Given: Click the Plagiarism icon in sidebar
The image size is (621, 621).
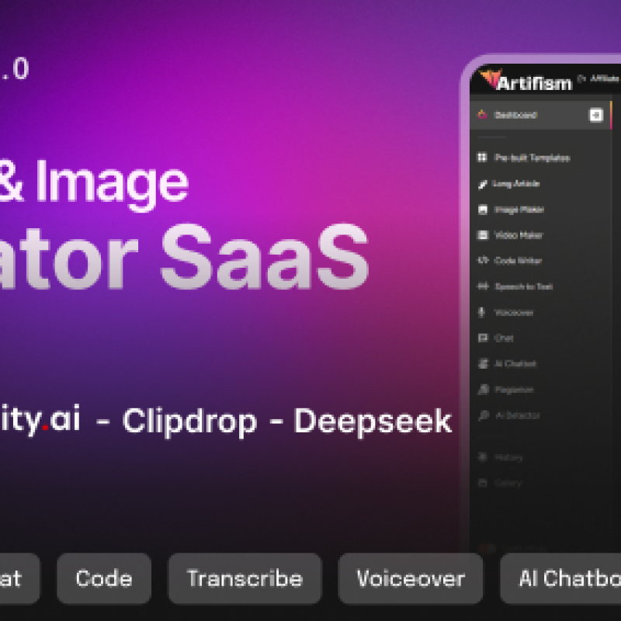Looking at the screenshot, I should (x=483, y=390).
